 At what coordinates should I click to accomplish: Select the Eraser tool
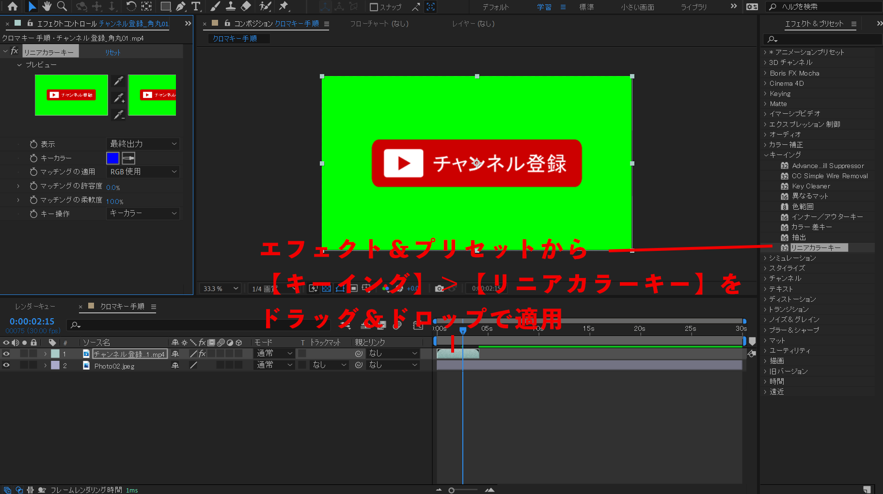(x=246, y=6)
